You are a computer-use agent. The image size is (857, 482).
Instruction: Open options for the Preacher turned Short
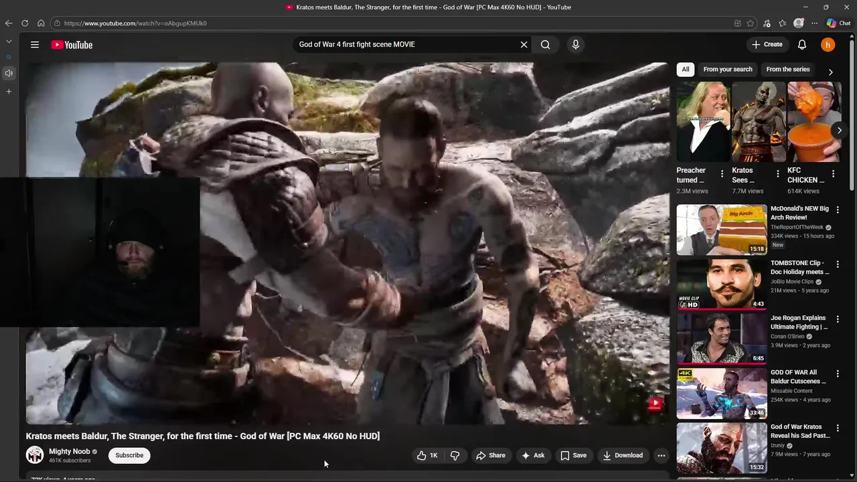tap(722, 174)
